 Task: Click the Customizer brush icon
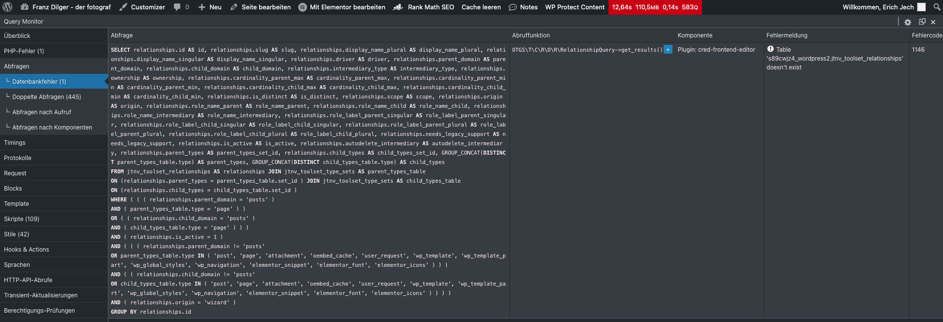(x=123, y=7)
